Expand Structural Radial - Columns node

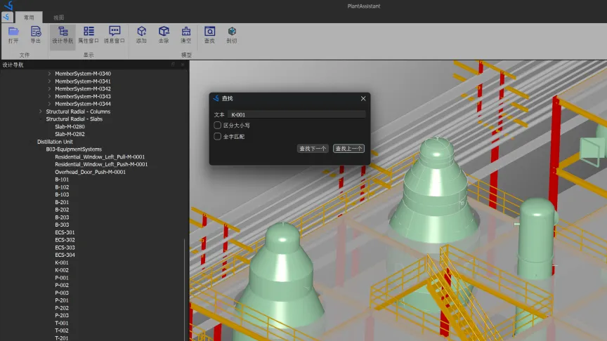pyautogui.click(x=41, y=112)
